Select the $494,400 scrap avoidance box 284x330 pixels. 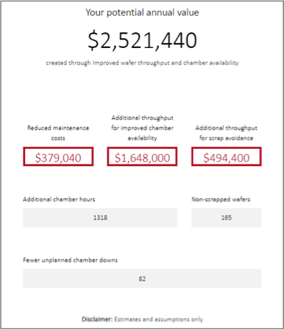click(x=226, y=157)
